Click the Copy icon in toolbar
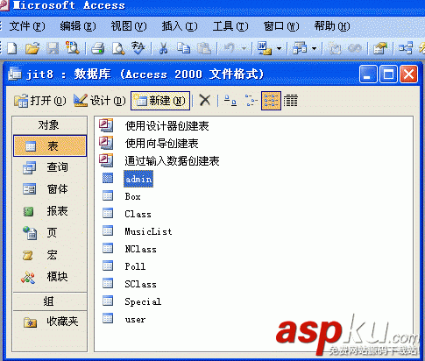Image resolution: width=425 pixels, height=361 pixels. [183, 48]
